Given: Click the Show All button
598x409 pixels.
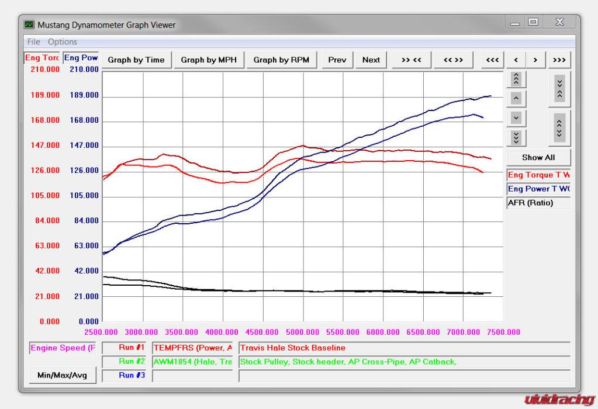Looking at the screenshot, I should (538, 157).
